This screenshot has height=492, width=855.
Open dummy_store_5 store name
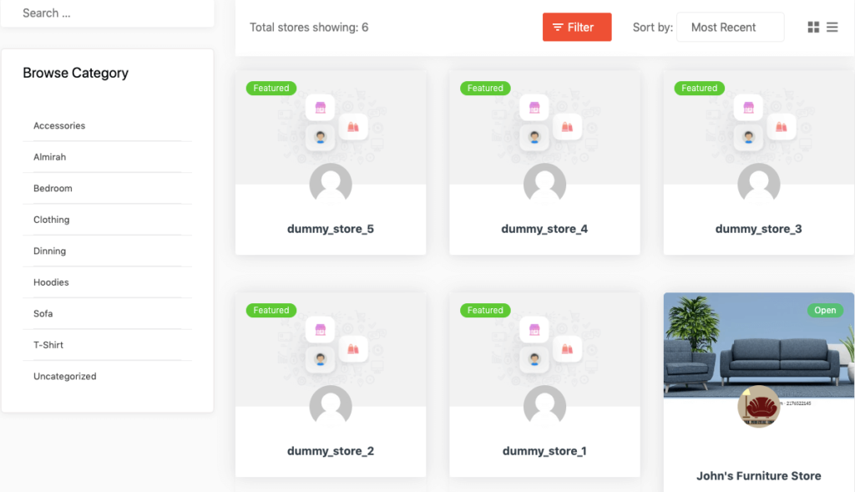(x=331, y=229)
